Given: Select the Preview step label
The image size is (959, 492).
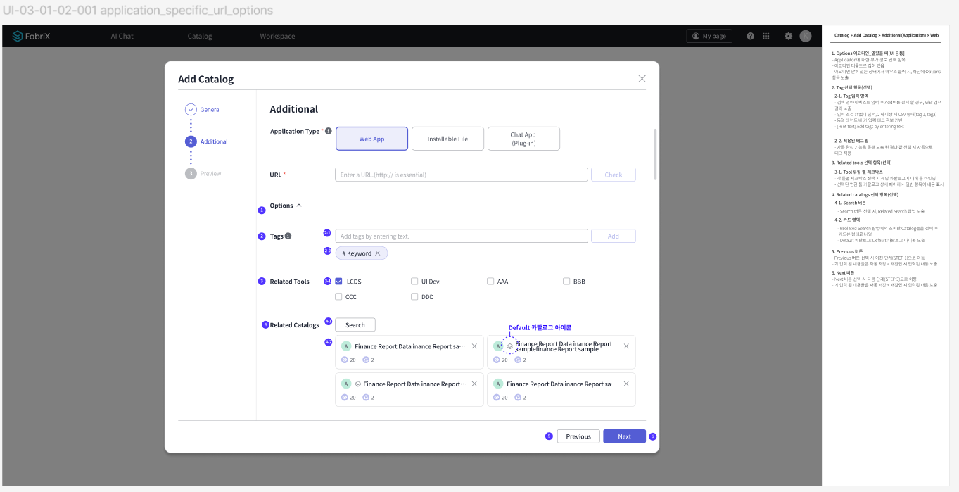Looking at the screenshot, I should pyautogui.click(x=210, y=173).
